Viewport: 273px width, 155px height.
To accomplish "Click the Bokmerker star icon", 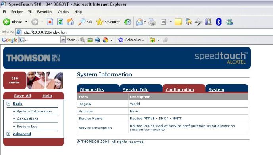I will [x=121, y=40].
